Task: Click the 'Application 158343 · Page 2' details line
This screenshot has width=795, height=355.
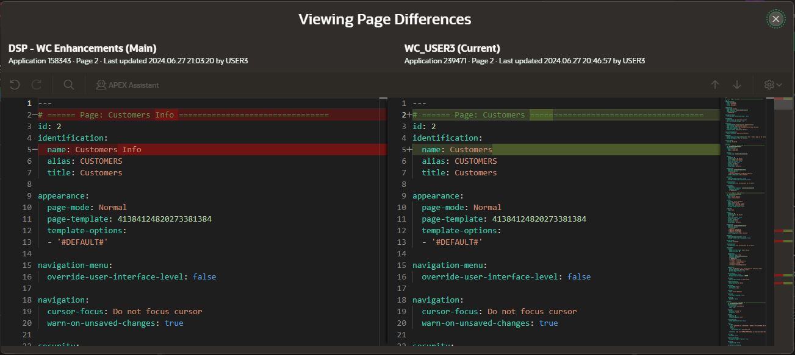Action: pyautogui.click(x=128, y=61)
